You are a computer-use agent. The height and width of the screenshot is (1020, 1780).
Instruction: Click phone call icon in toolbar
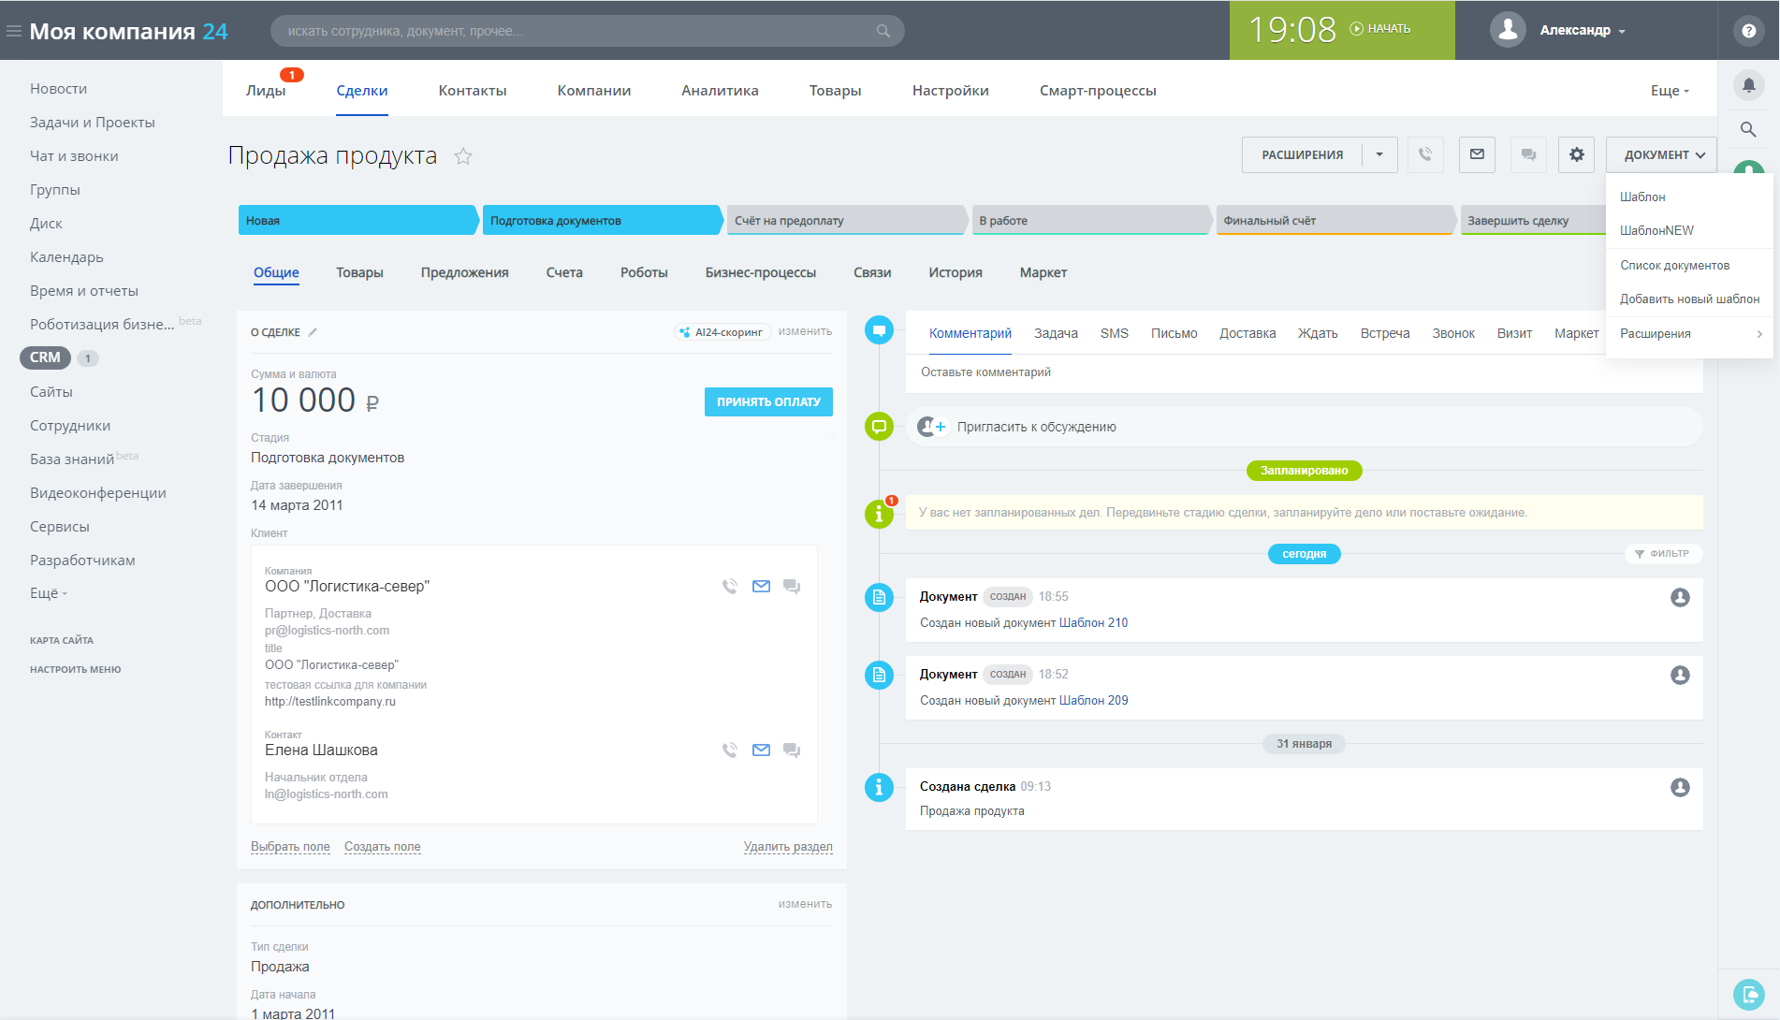pyautogui.click(x=1424, y=154)
